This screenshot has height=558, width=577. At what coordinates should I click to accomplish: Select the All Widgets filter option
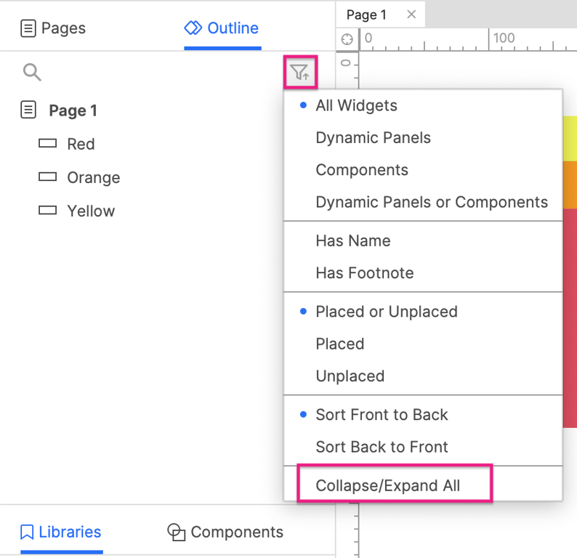(356, 105)
